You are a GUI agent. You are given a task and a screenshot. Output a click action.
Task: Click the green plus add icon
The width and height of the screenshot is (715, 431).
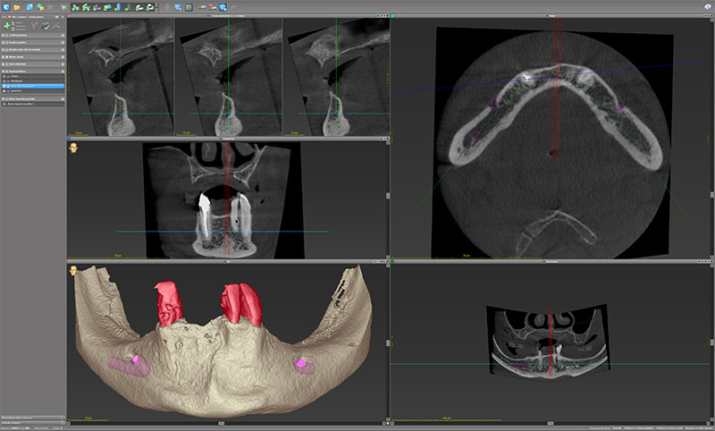coord(8,26)
